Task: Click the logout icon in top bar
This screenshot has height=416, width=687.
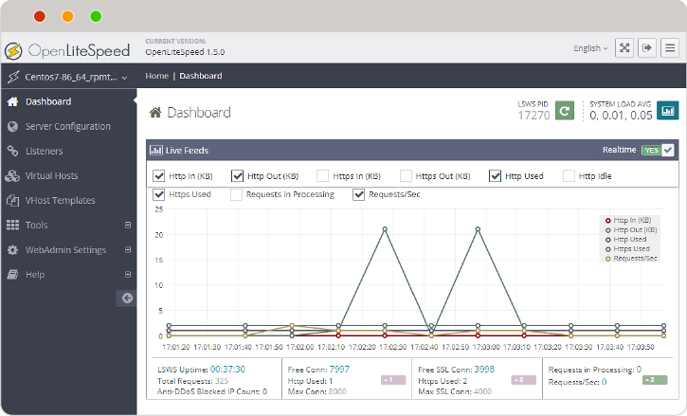Action: click(648, 47)
